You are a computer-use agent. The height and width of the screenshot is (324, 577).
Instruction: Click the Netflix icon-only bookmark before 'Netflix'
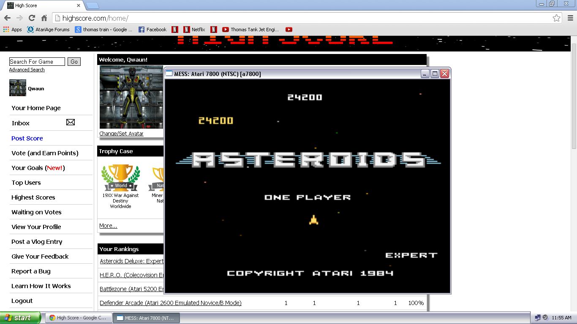(175, 30)
